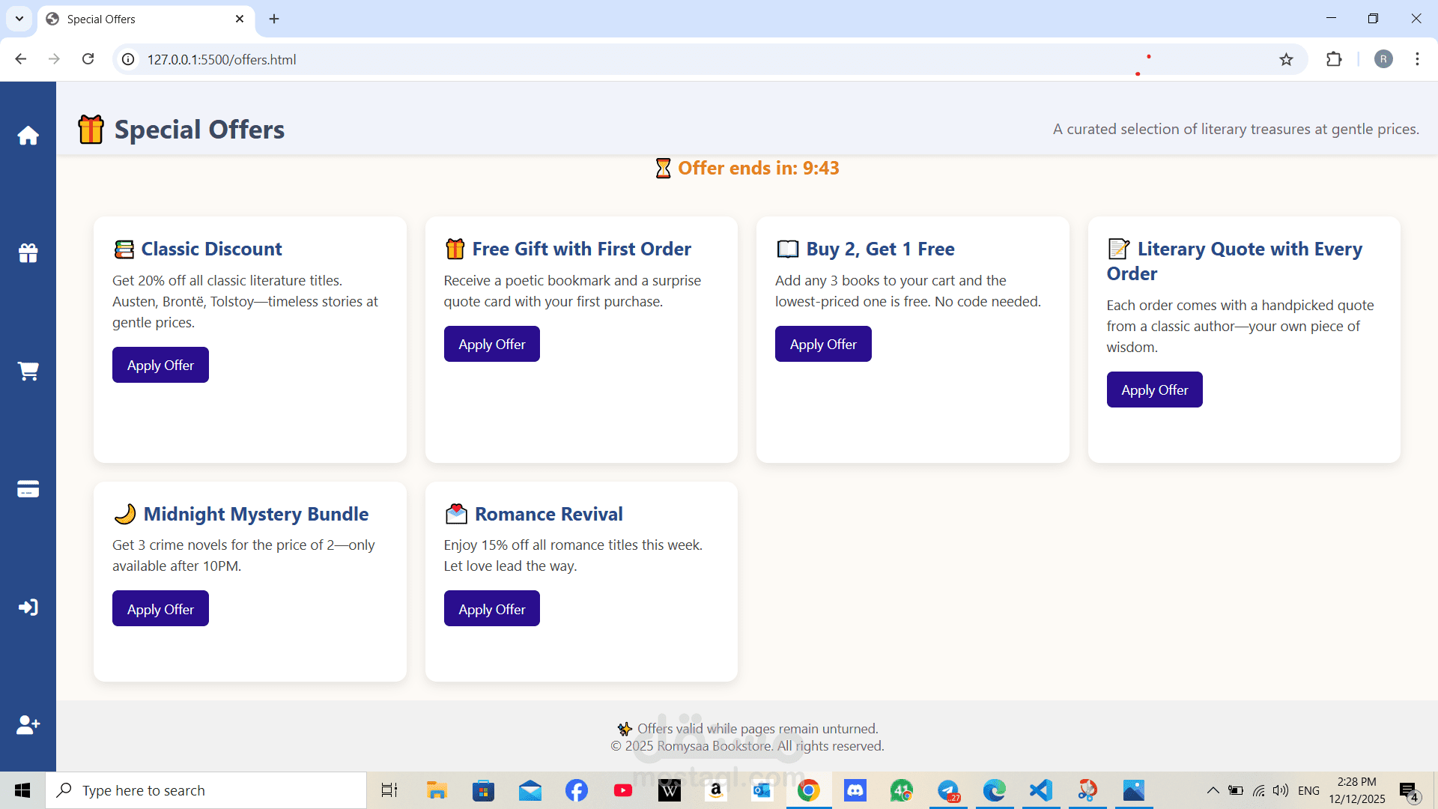This screenshot has width=1438, height=809.
Task: Bookmark page with the star icon
Action: (1286, 59)
